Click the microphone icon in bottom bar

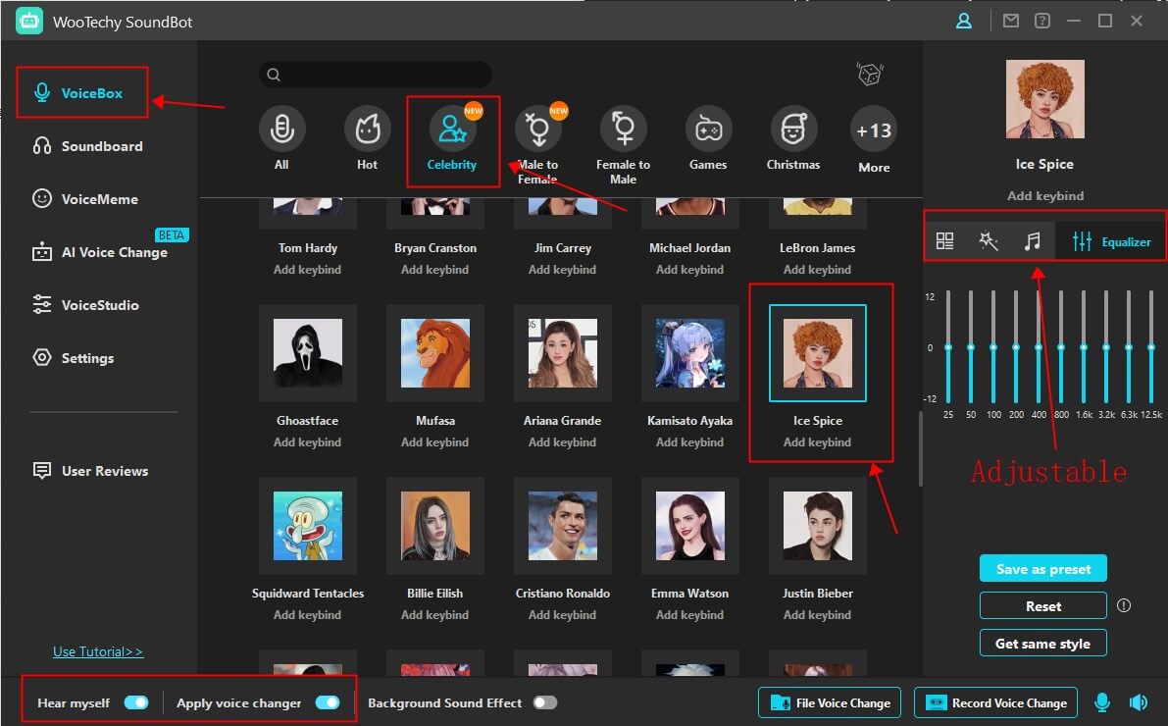1102,702
